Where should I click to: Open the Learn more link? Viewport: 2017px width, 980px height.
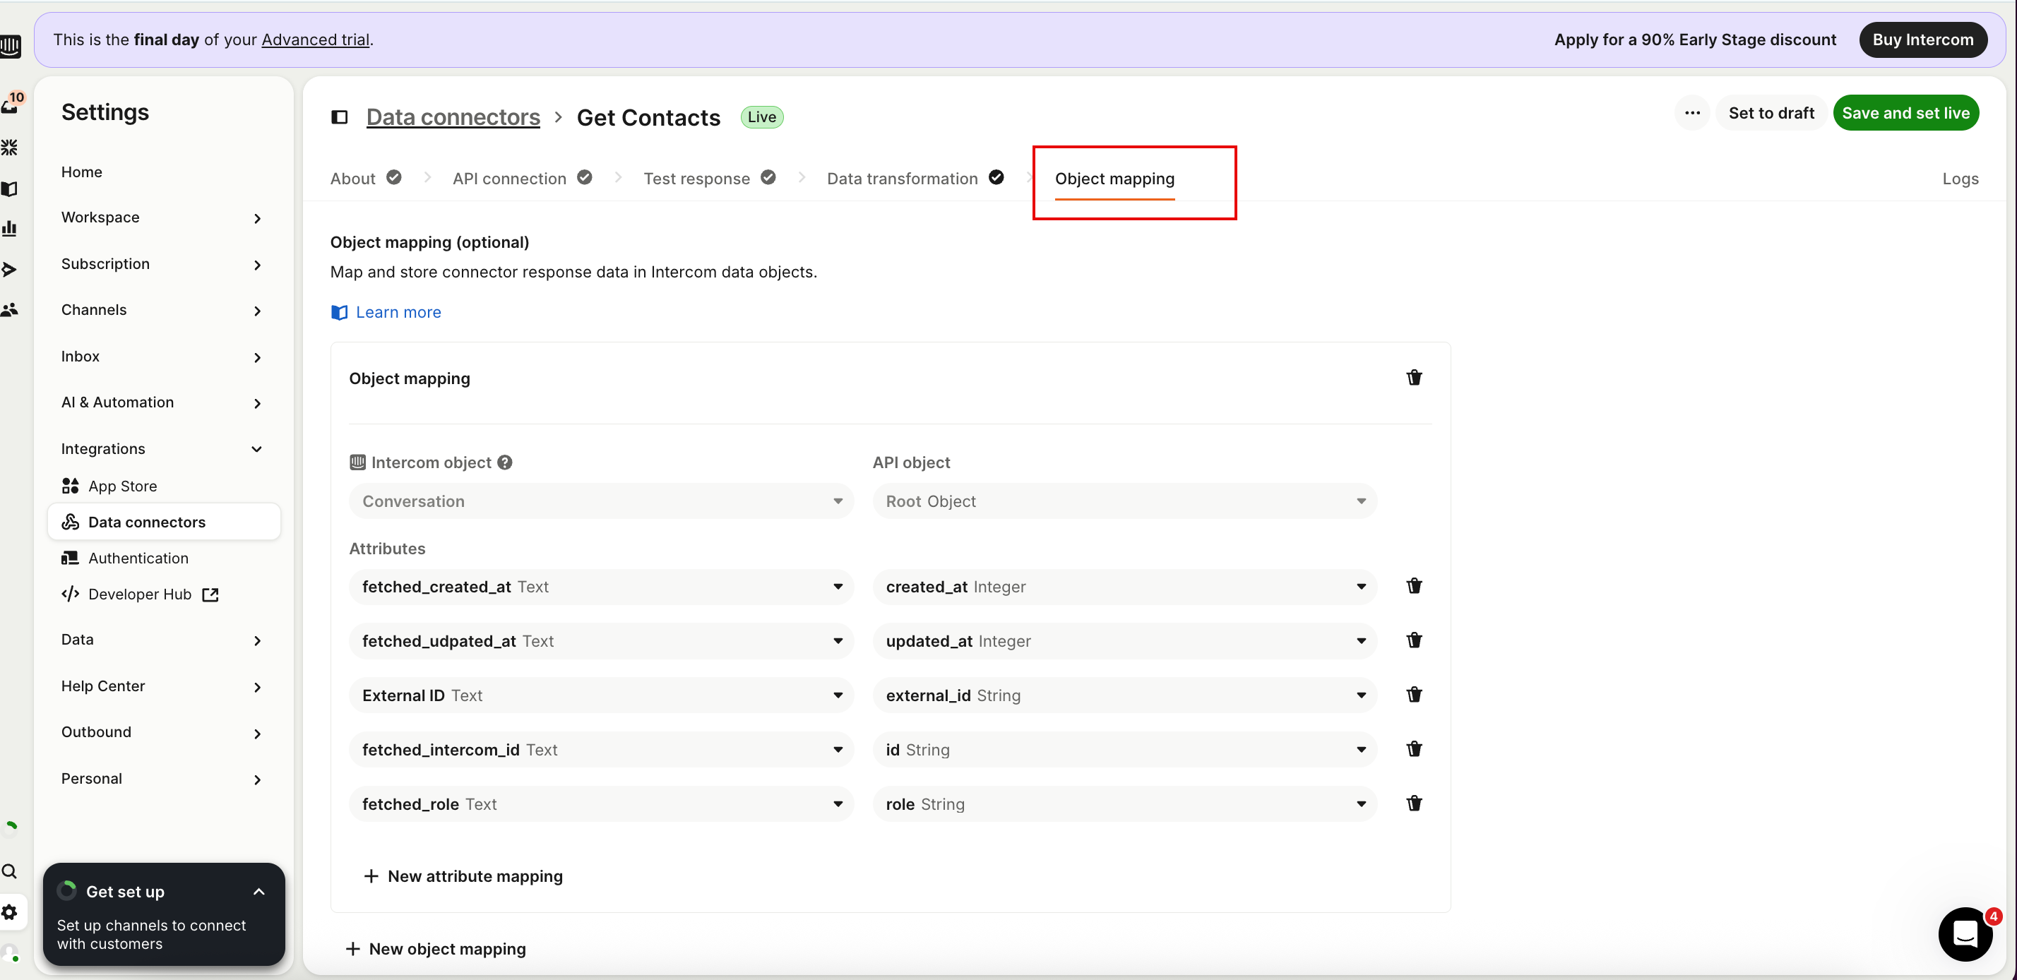pyautogui.click(x=398, y=312)
